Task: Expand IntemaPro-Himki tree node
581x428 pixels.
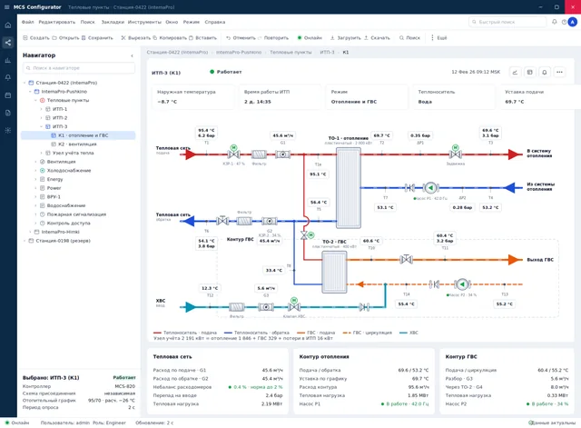Action: point(30,232)
